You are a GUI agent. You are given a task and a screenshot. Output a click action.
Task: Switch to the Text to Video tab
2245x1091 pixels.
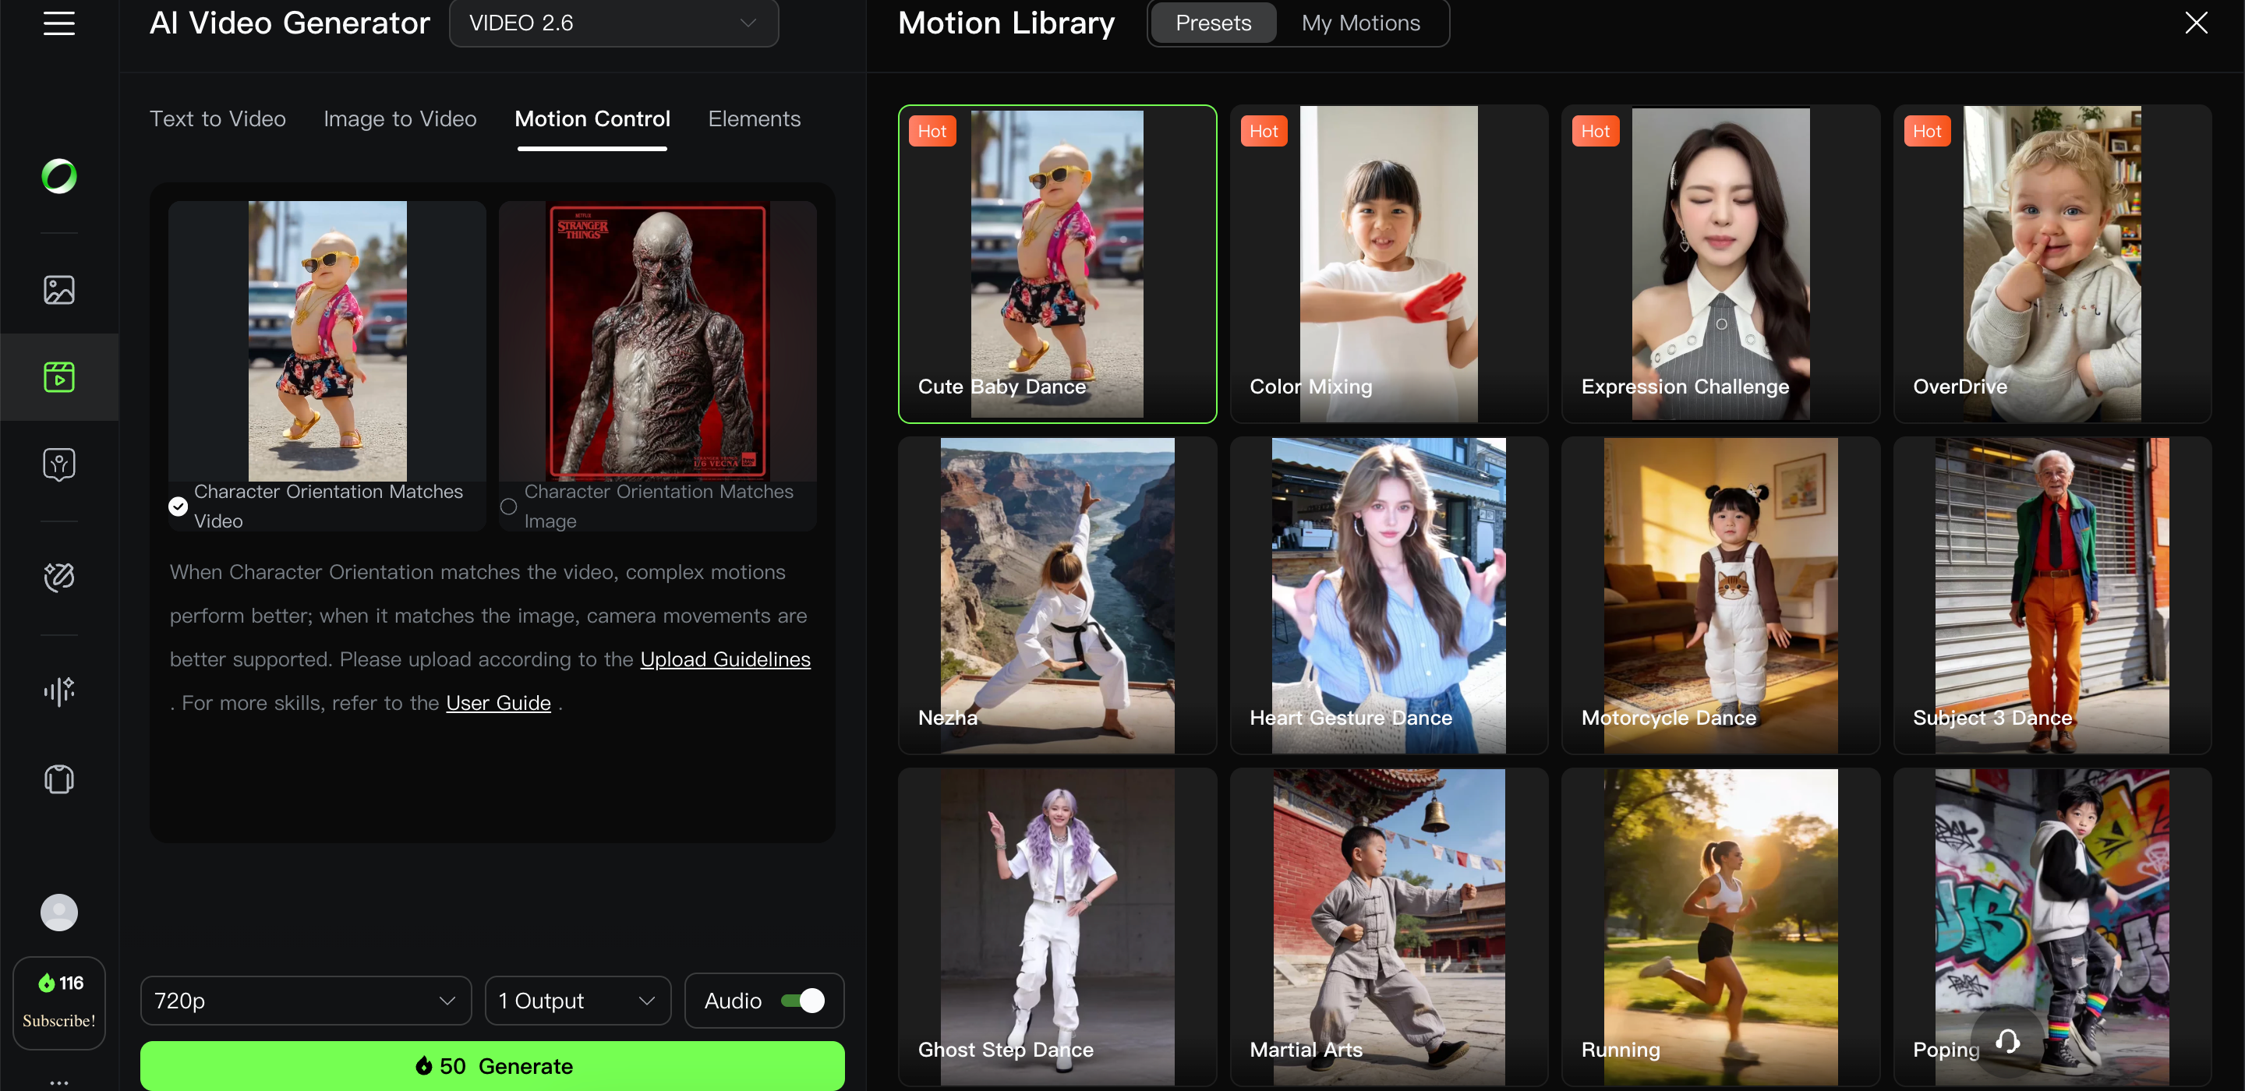pos(218,119)
